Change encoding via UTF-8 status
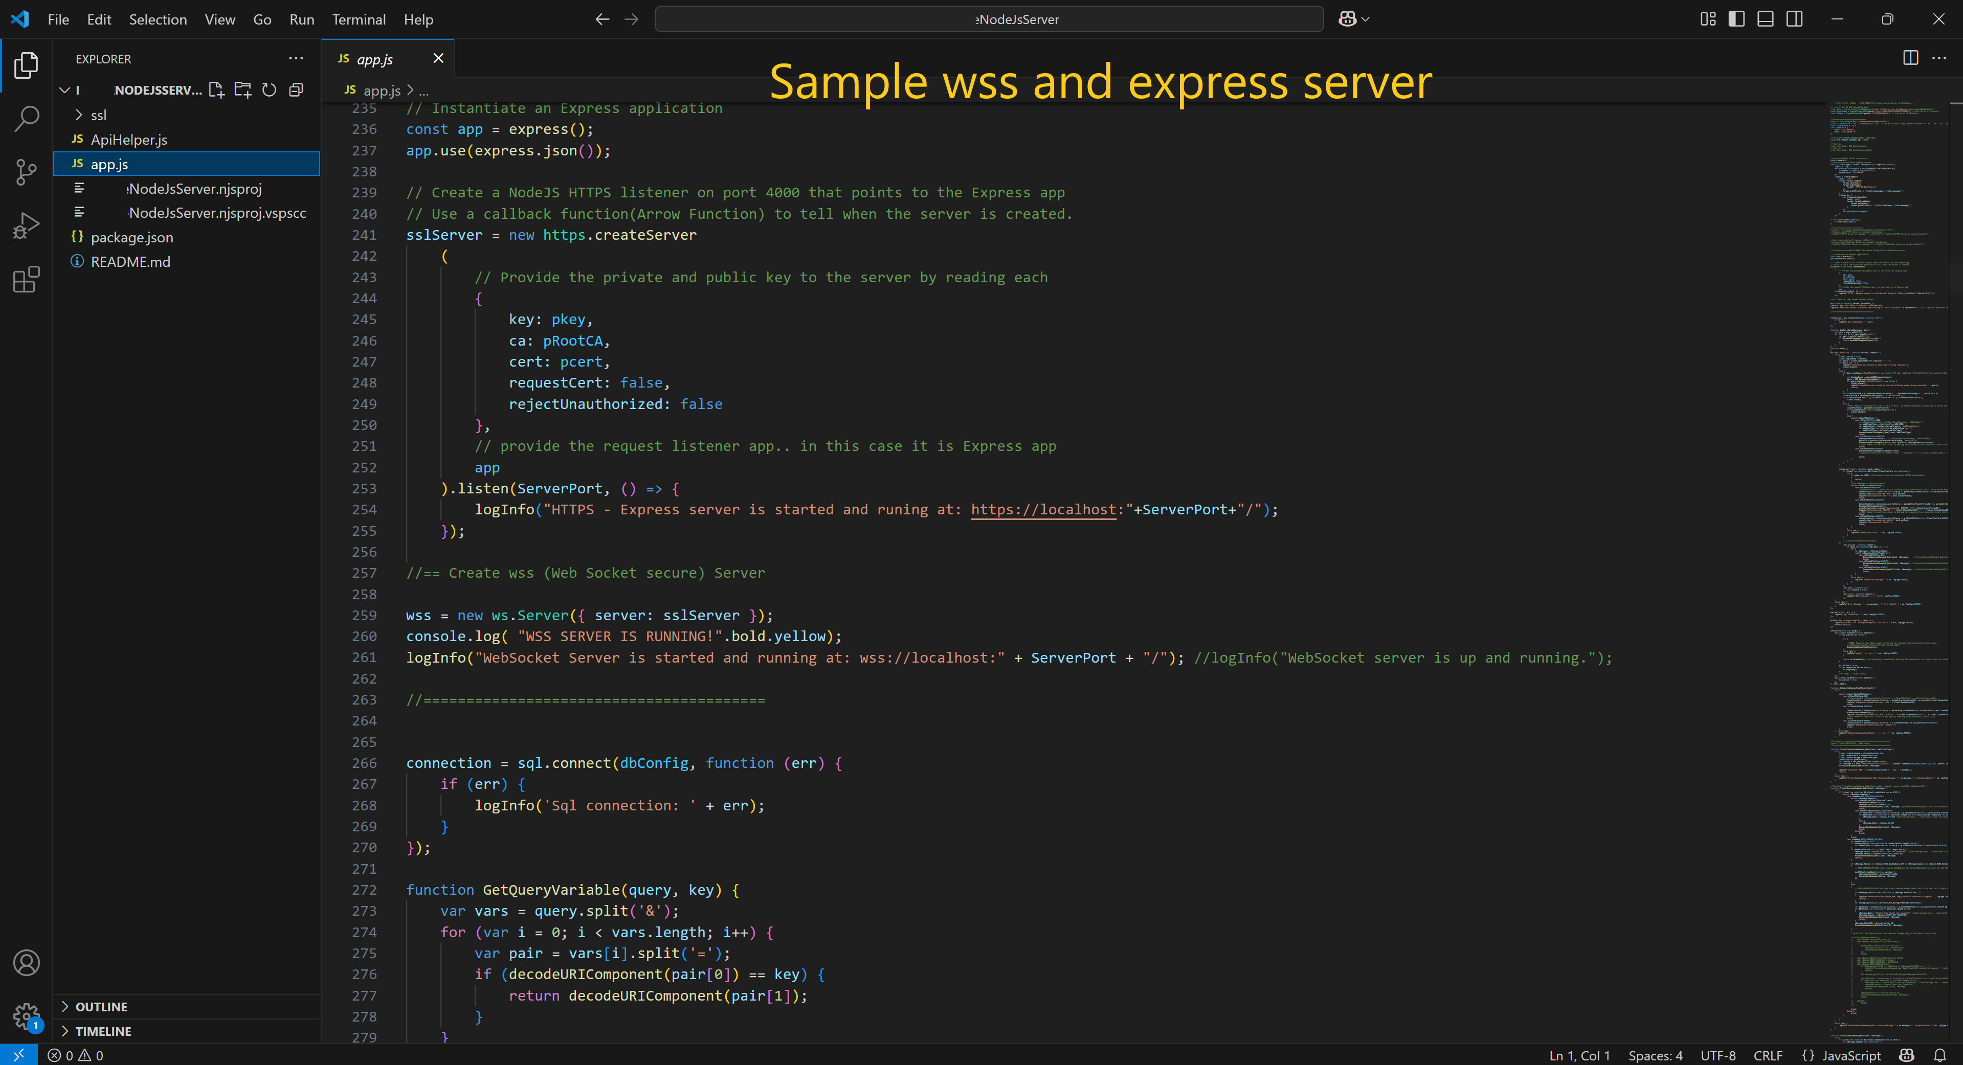The width and height of the screenshot is (1963, 1065). tap(1717, 1055)
